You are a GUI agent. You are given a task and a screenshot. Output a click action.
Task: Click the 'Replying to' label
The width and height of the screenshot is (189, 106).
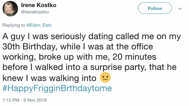coord(14,25)
